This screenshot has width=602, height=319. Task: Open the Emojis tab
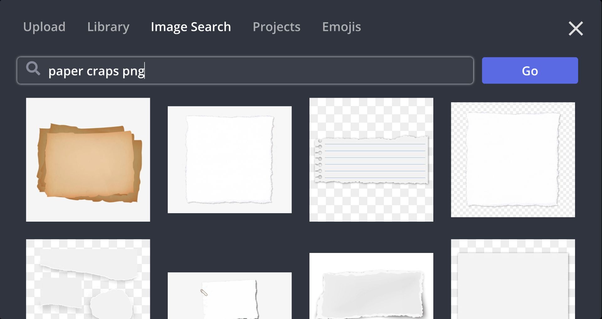[341, 27]
